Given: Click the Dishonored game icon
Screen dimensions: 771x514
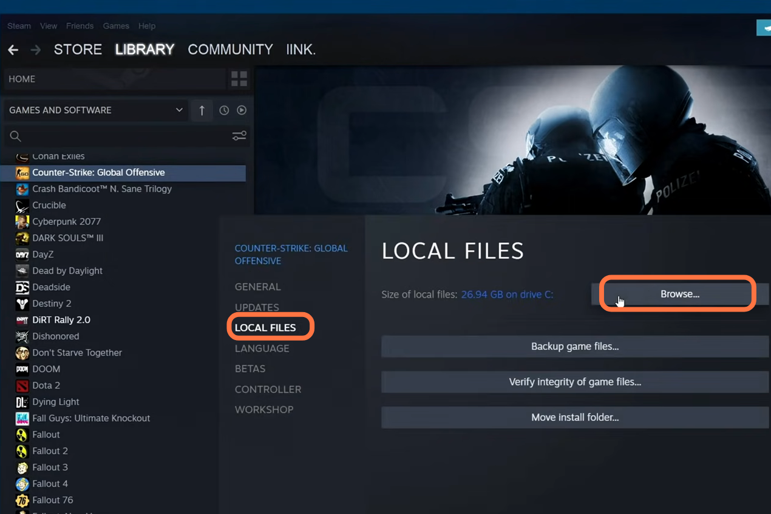Looking at the screenshot, I should [x=22, y=336].
